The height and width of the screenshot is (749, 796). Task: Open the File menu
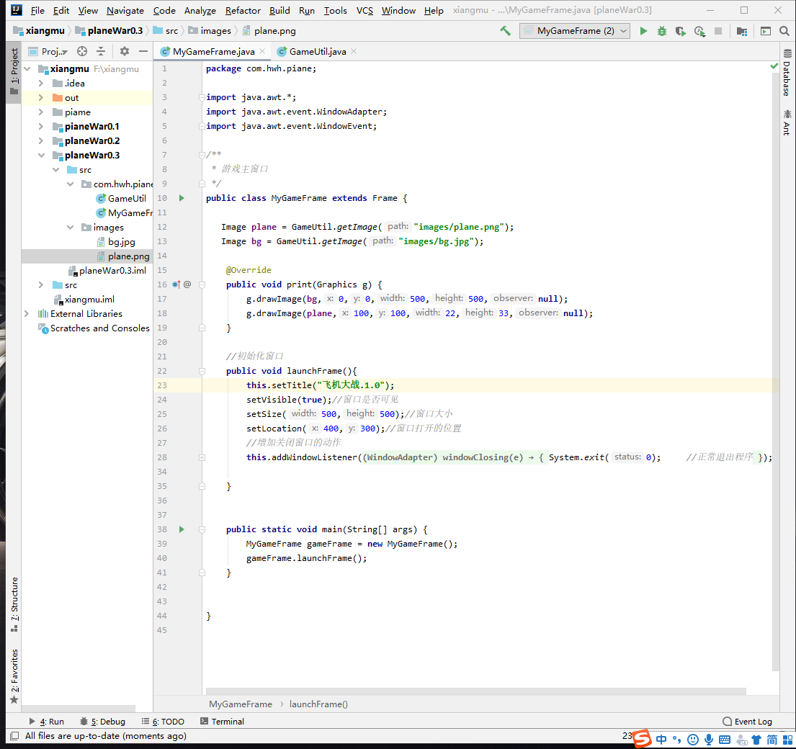point(37,10)
